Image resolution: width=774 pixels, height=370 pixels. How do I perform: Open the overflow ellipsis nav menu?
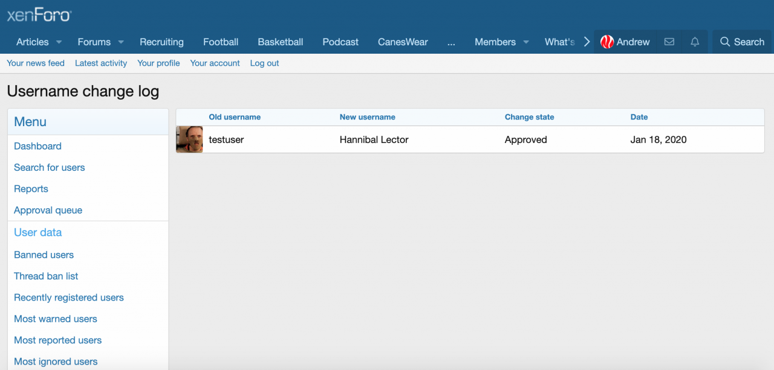(x=451, y=42)
